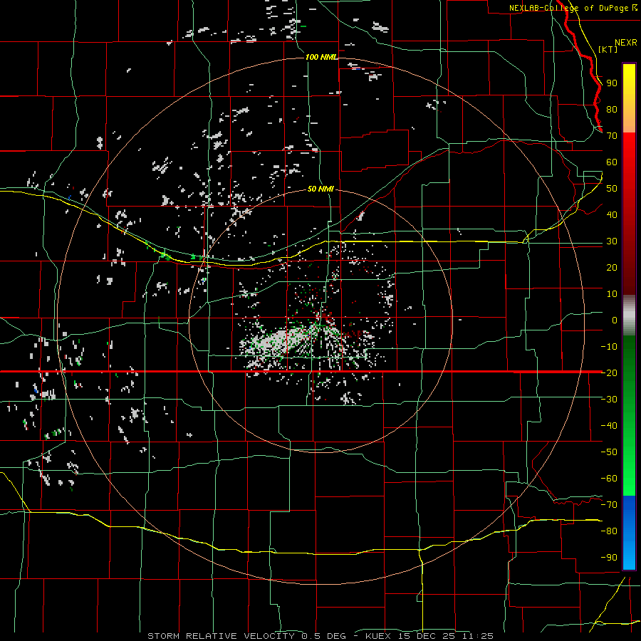Select the 100 NMI range ring label
This screenshot has width=641, height=641.
pyautogui.click(x=321, y=57)
